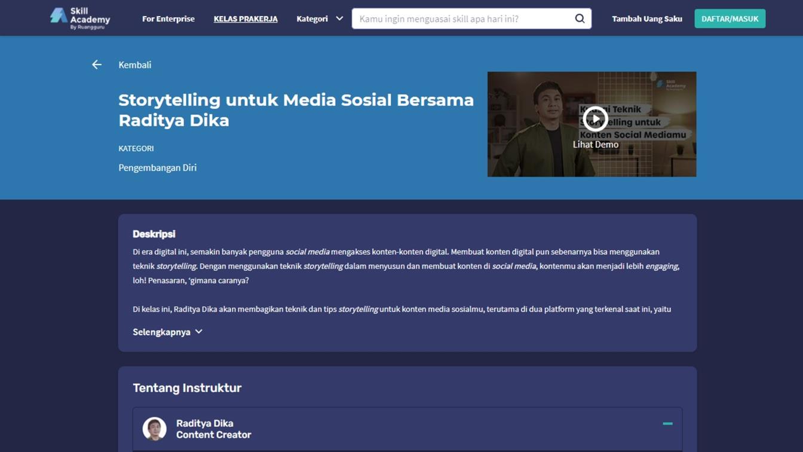Expand the description with Selengkapnya
This screenshot has width=803, height=452.
167,332
